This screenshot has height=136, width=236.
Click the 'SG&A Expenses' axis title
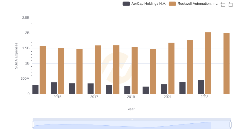click(x=16, y=56)
